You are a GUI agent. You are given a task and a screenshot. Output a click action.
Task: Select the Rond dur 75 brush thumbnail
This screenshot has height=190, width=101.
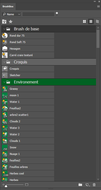tap(5, 36)
